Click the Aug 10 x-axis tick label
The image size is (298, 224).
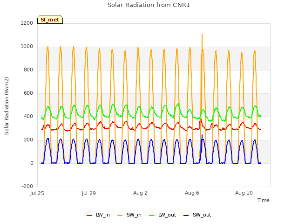244,193
